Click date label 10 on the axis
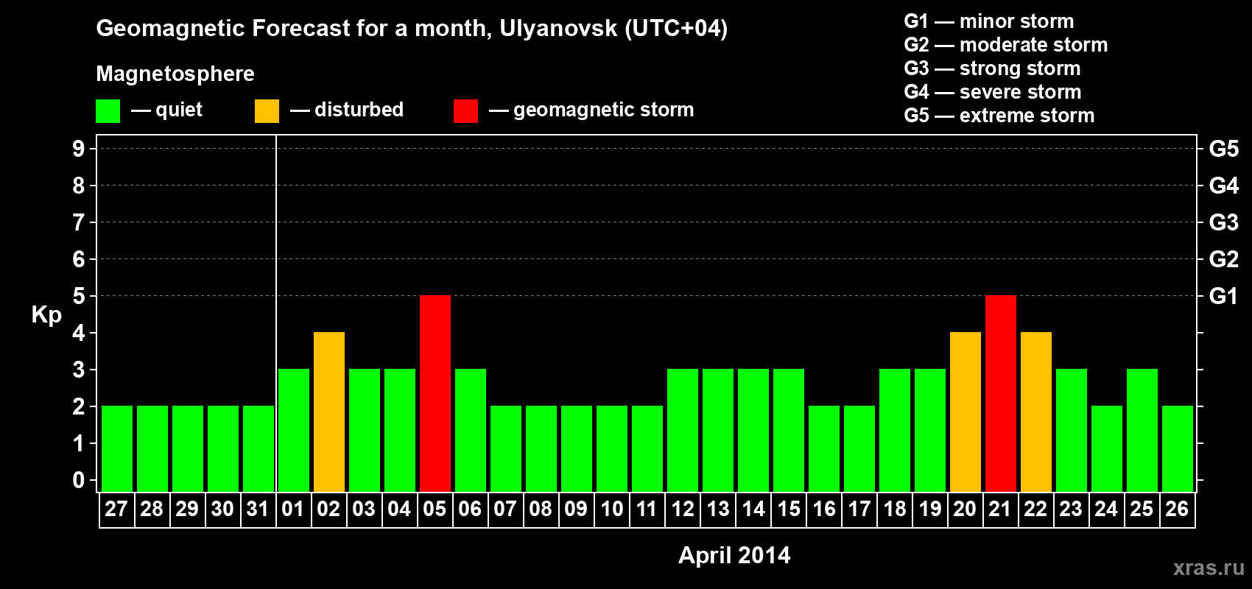1252x589 pixels. coord(611,509)
